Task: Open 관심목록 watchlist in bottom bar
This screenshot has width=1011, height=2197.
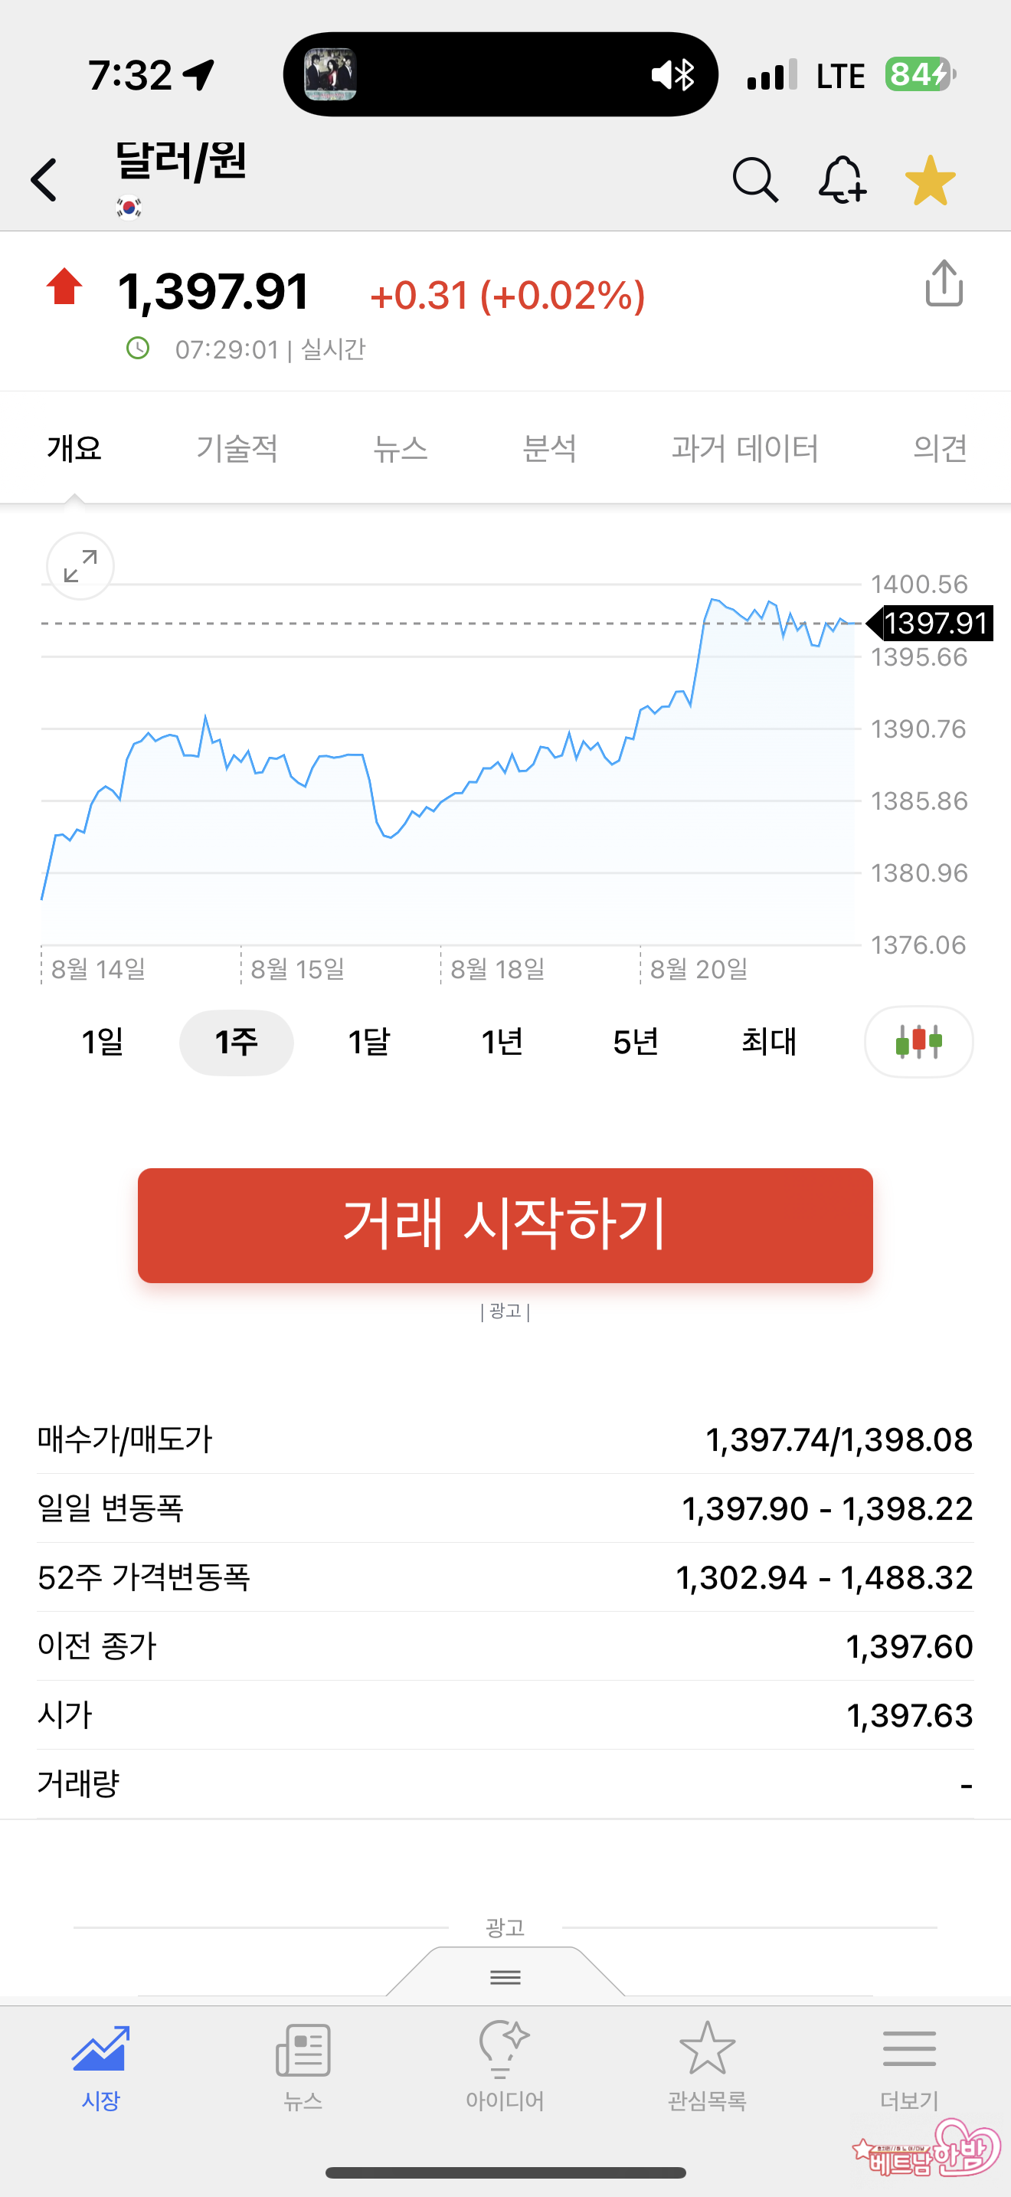Action: click(x=707, y=2064)
